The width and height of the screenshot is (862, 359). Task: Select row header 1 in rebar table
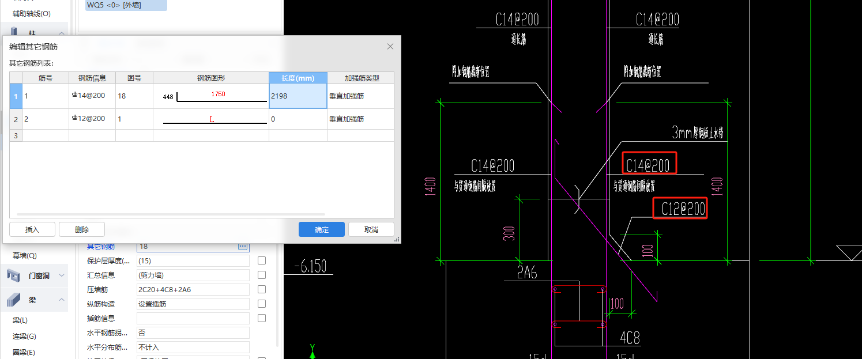[16, 96]
